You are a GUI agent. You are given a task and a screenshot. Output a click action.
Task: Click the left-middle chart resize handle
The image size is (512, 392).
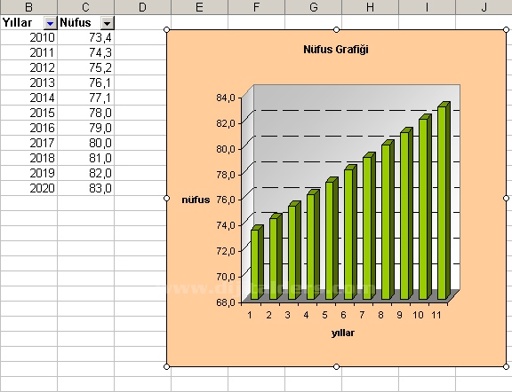[x=166, y=198]
